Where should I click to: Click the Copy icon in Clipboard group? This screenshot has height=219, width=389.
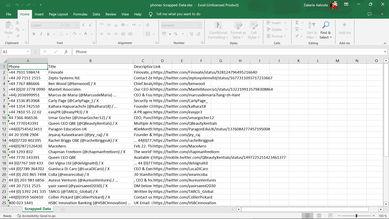17,30
